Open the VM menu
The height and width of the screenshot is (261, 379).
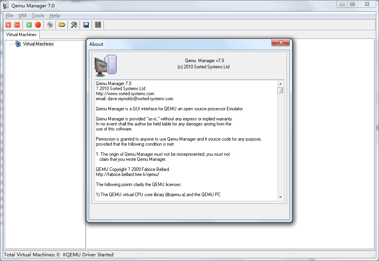point(22,16)
